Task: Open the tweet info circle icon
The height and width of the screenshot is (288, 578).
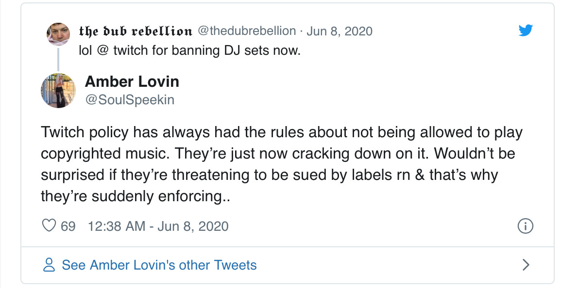Action: coord(526,226)
